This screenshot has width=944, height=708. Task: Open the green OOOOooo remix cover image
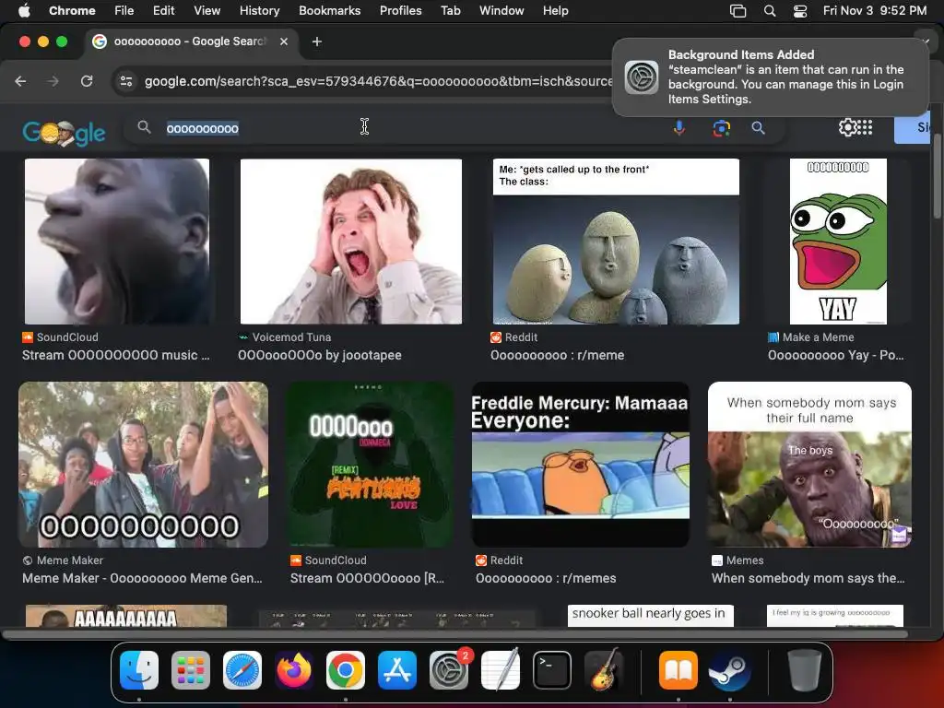point(370,465)
